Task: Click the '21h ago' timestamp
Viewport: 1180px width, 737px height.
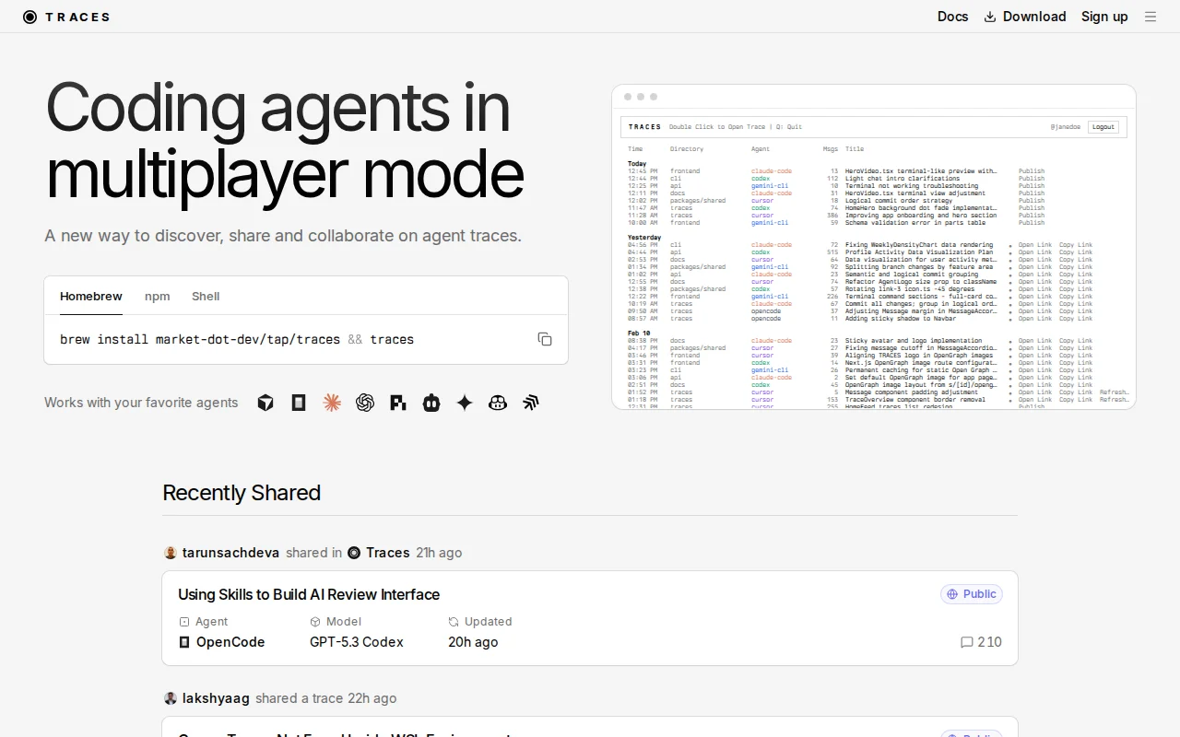Action: 439,553
